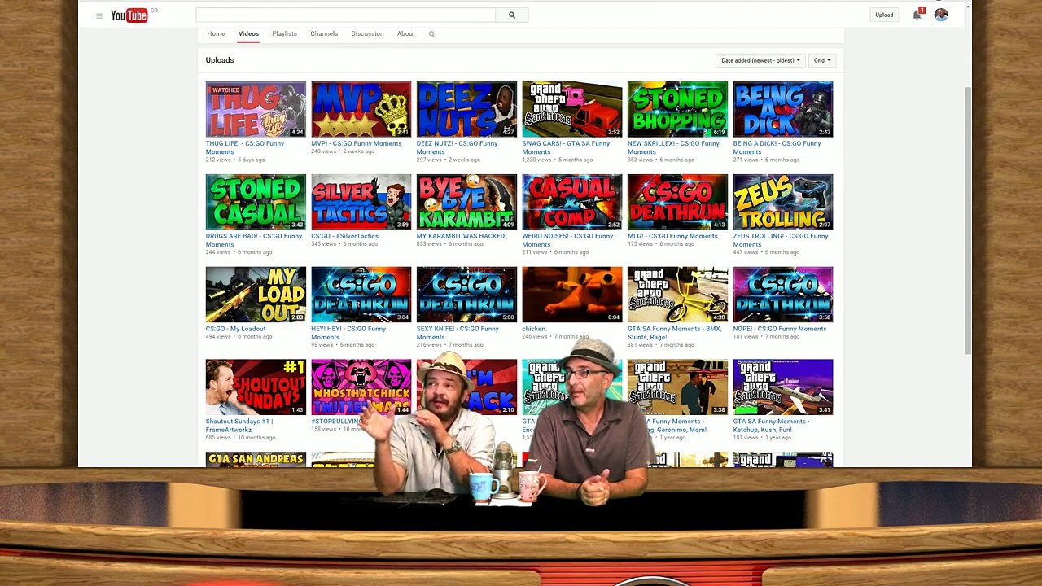Open the notifications bell

917,15
